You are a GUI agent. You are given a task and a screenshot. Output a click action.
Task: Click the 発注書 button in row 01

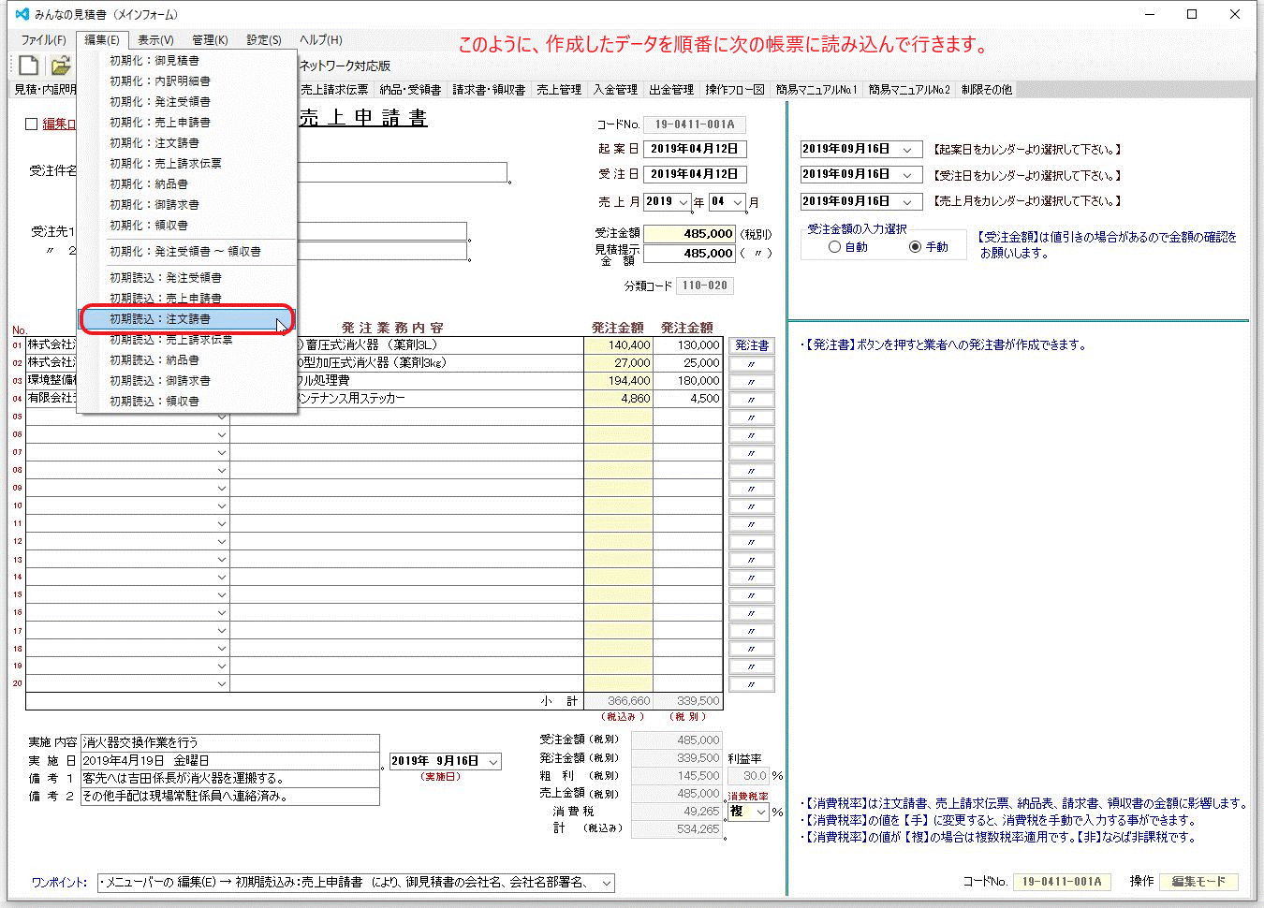coord(752,345)
